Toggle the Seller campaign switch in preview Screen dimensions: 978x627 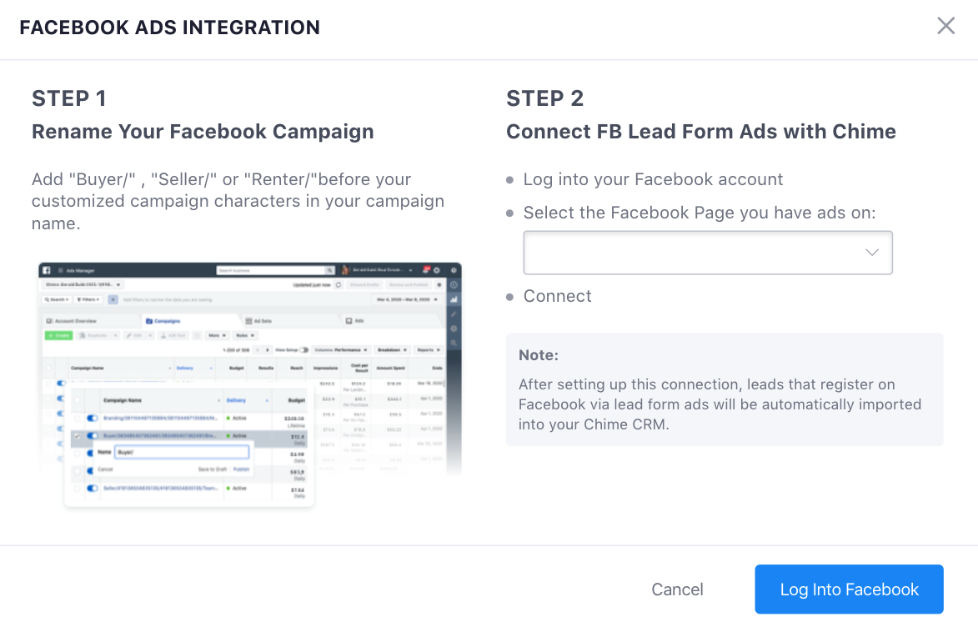click(93, 488)
